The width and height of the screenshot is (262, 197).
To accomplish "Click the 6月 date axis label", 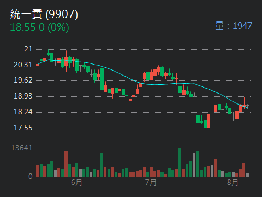I will click(x=76, y=182).
